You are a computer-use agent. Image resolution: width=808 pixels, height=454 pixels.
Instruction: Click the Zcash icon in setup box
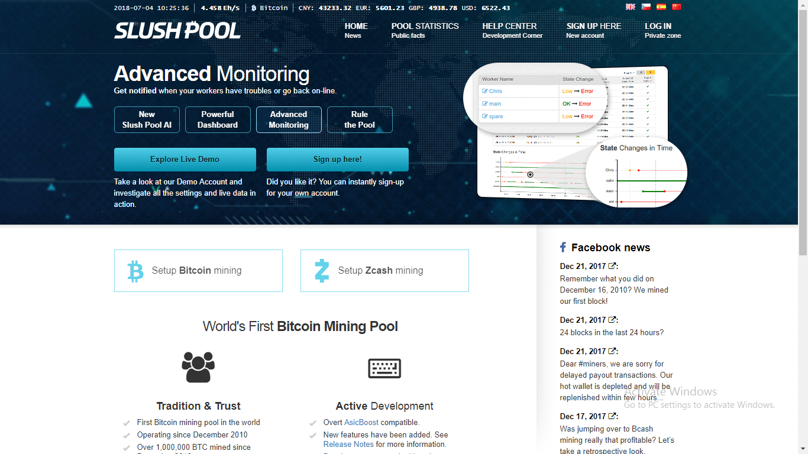[322, 271]
